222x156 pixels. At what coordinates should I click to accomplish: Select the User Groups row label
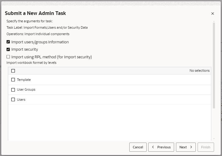click(26, 90)
